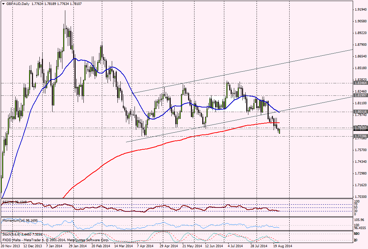Click the 20 Nov 2013 date label
The width and height of the screenshot is (368, 249).
(x=10, y=245)
